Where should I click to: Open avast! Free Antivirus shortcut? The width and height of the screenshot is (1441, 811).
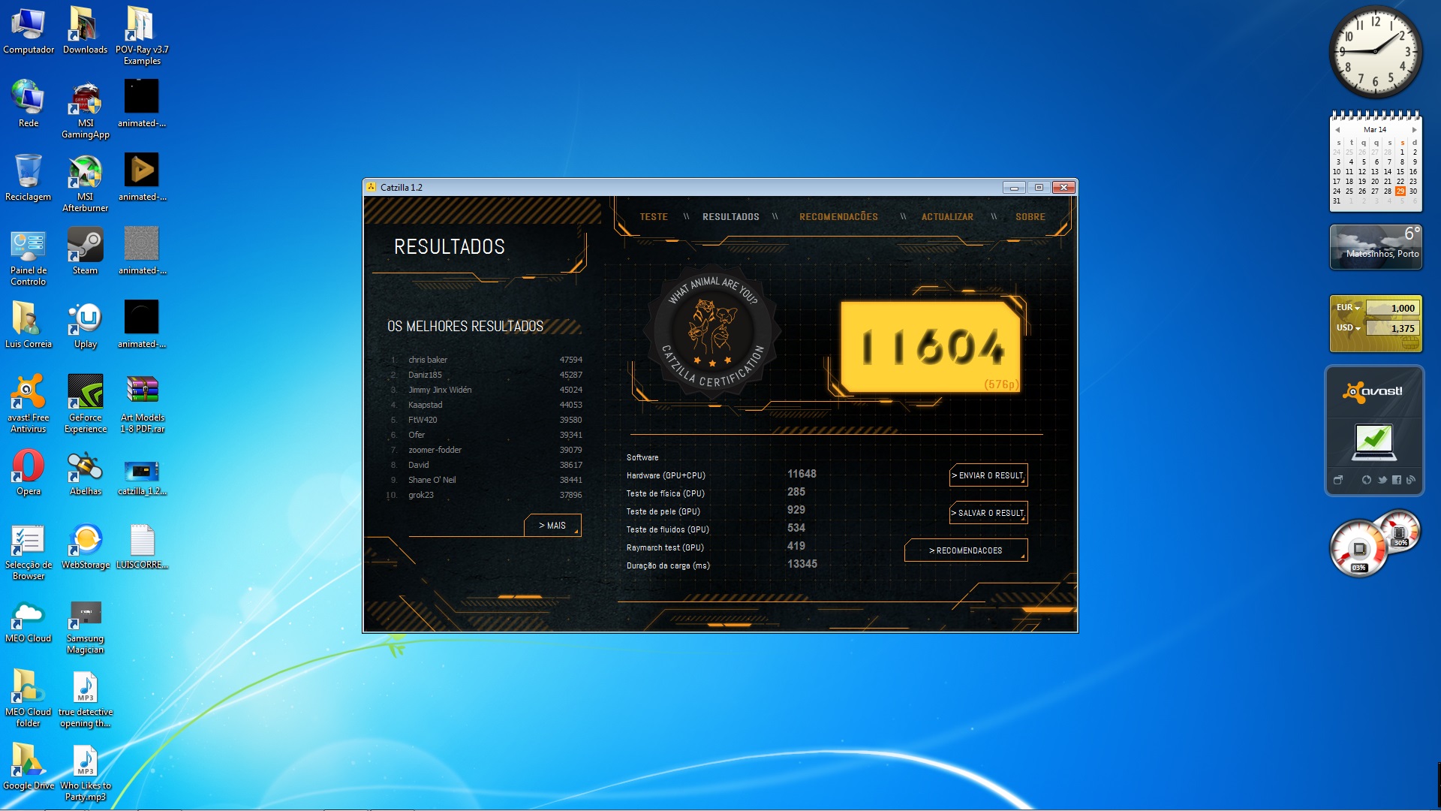coord(29,404)
